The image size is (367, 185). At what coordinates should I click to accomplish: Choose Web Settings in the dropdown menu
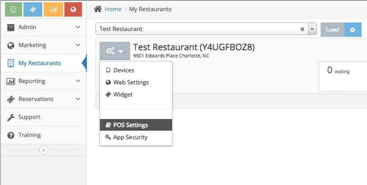click(x=131, y=82)
